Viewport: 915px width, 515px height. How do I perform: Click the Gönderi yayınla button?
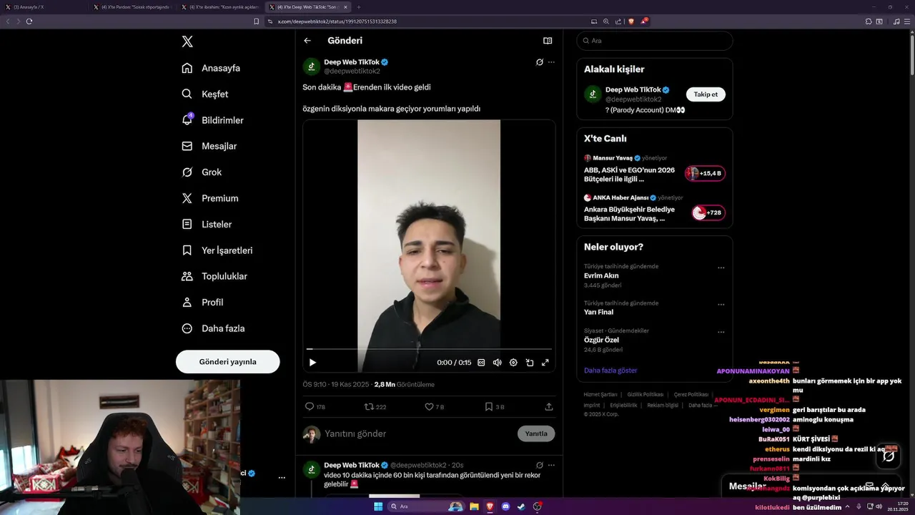coord(227,362)
